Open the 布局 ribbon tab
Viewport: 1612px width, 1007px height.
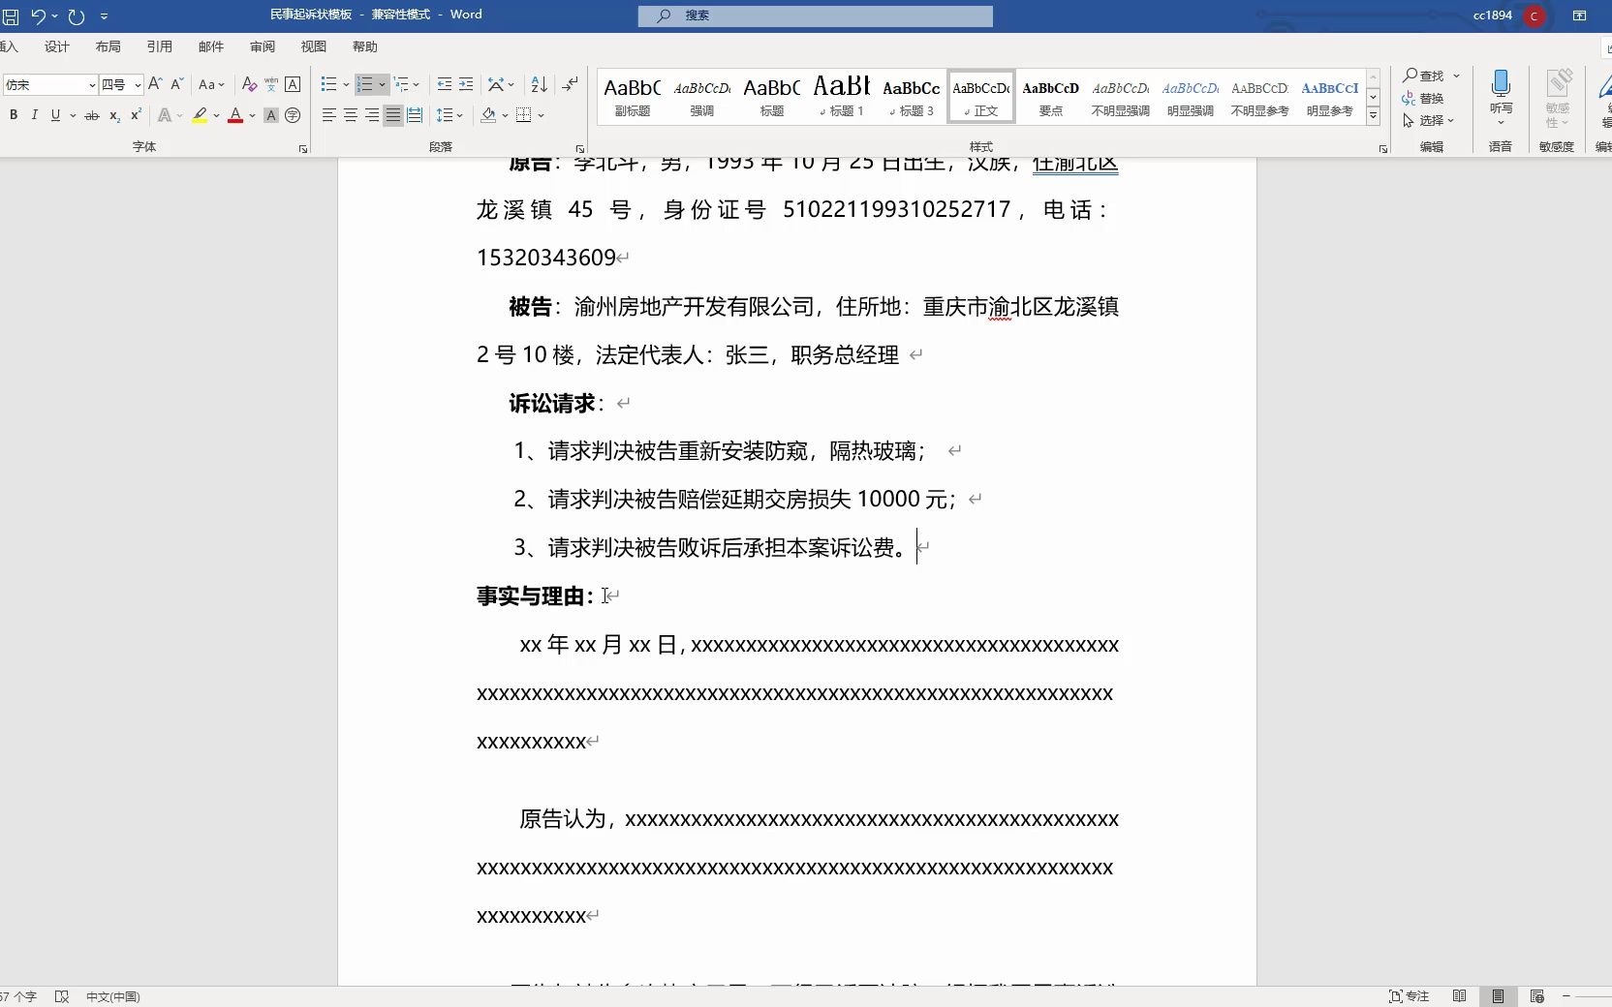tap(108, 46)
